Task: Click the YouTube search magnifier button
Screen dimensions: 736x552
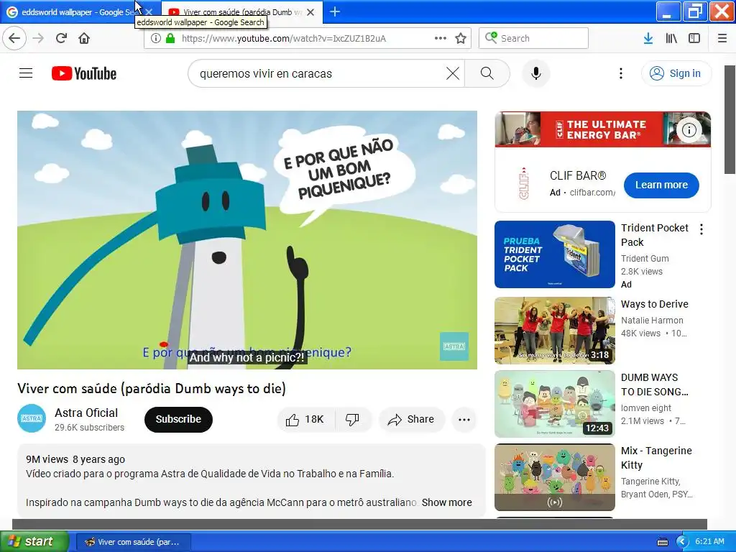Action: pyautogui.click(x=487, y=73)
